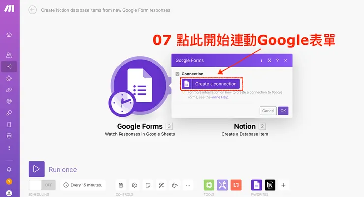This screenshot has width=364, height=197.
Task: Open the online Help link
Action: pos(219,97)
